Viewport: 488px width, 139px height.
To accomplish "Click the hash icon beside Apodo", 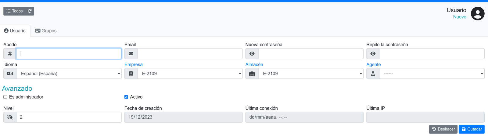I will (10, 54).
